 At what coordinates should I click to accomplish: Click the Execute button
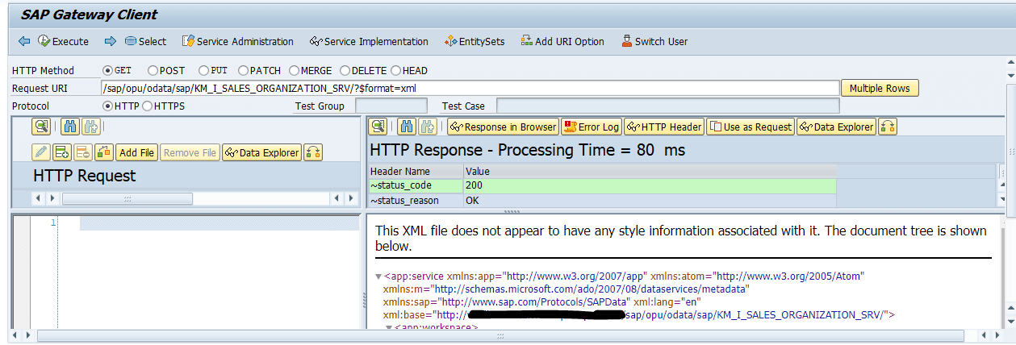tap(62, 41)
